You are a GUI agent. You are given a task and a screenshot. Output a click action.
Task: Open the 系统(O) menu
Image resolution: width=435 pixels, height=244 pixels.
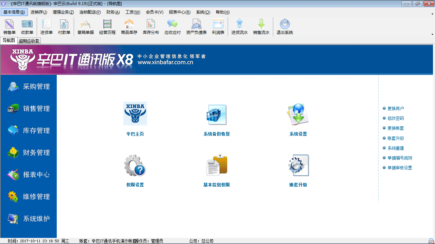pos(203,12)
